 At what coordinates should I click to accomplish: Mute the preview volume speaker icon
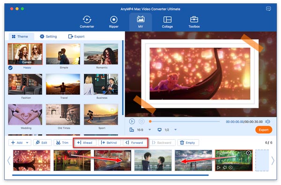pos(267,121)
